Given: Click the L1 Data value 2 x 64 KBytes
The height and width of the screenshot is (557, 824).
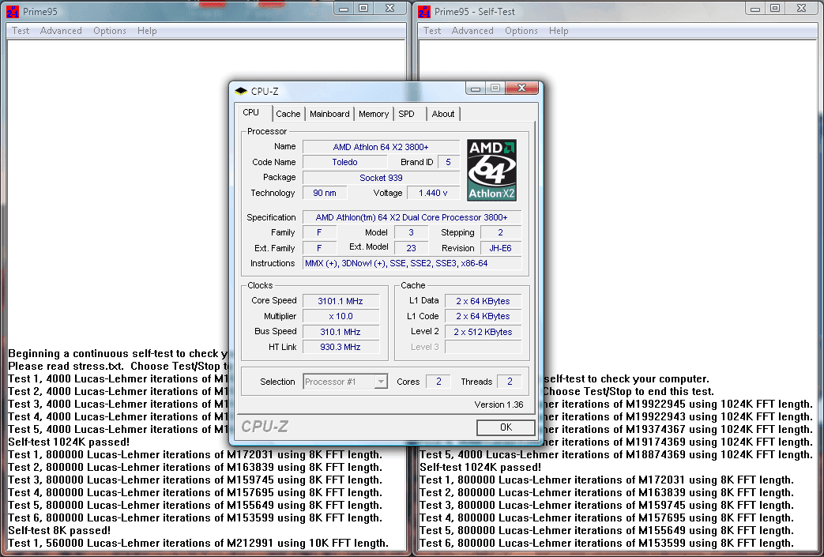Looking at the screenshot, I should pyautogui.click(x=483, y=301).
